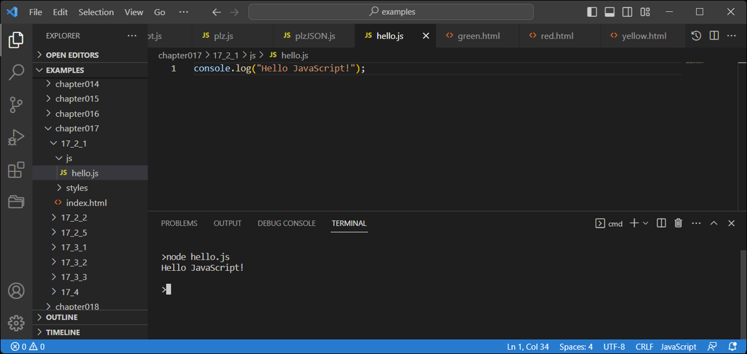Change line ending via CRLF
The width and height of the screenshot is (747, 354).
644,347
